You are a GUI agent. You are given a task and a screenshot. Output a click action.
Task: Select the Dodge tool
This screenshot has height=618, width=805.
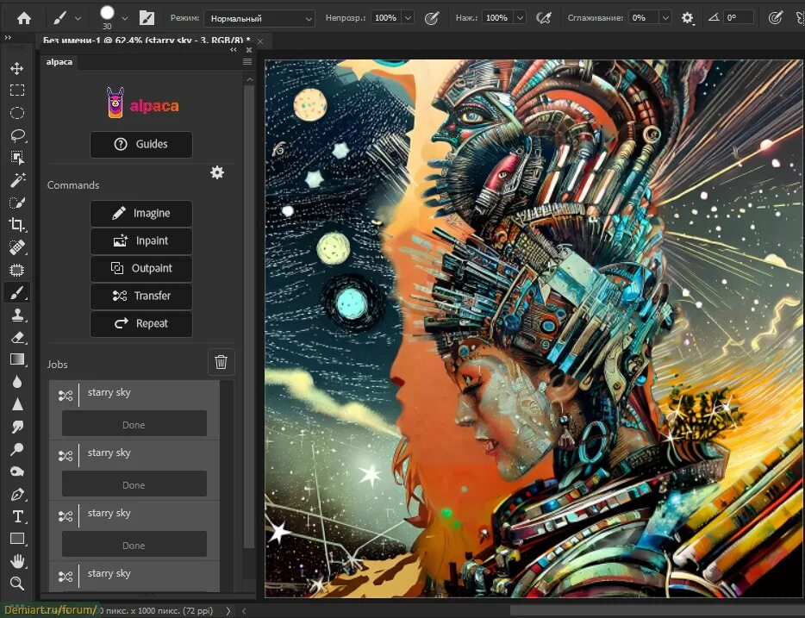pyautogui.click(x=17, y=449)
